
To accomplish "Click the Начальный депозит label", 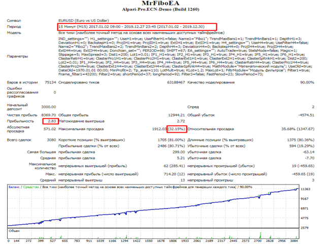I will [x=17, y=107].
